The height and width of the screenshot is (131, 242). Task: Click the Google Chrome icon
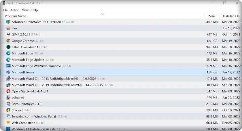pyautogui.click(x=8, y=41)
